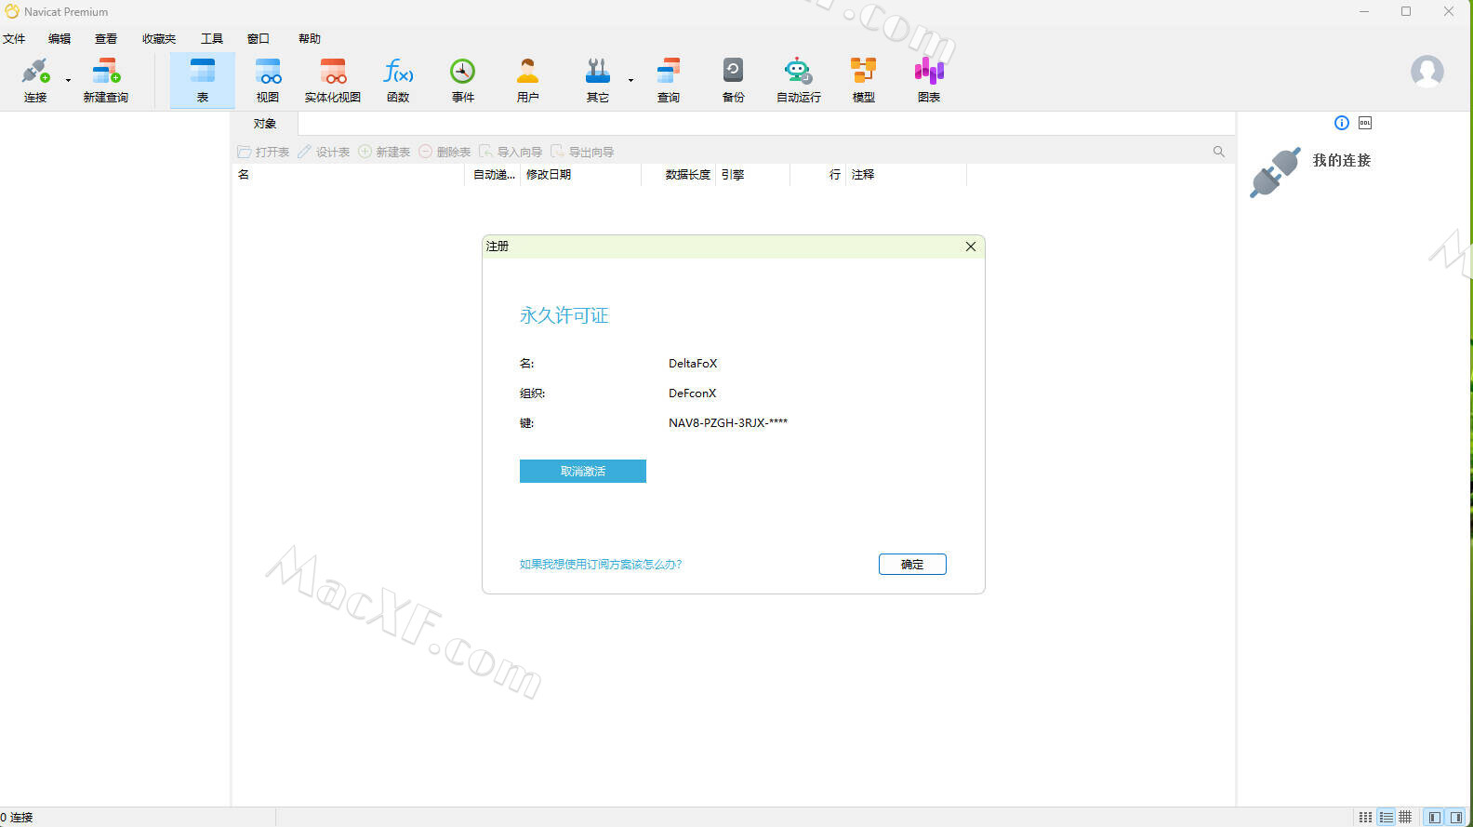
Task: Sort by the 引擎 column header
Action: coord(753,175)
